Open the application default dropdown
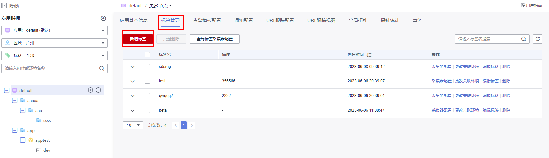Image resolution: width=549 pixels, height=158 pixels. click(x=55, y=30)
